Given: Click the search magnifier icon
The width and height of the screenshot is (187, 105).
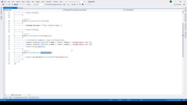Looking at the screenshot, I should point(84,2).
